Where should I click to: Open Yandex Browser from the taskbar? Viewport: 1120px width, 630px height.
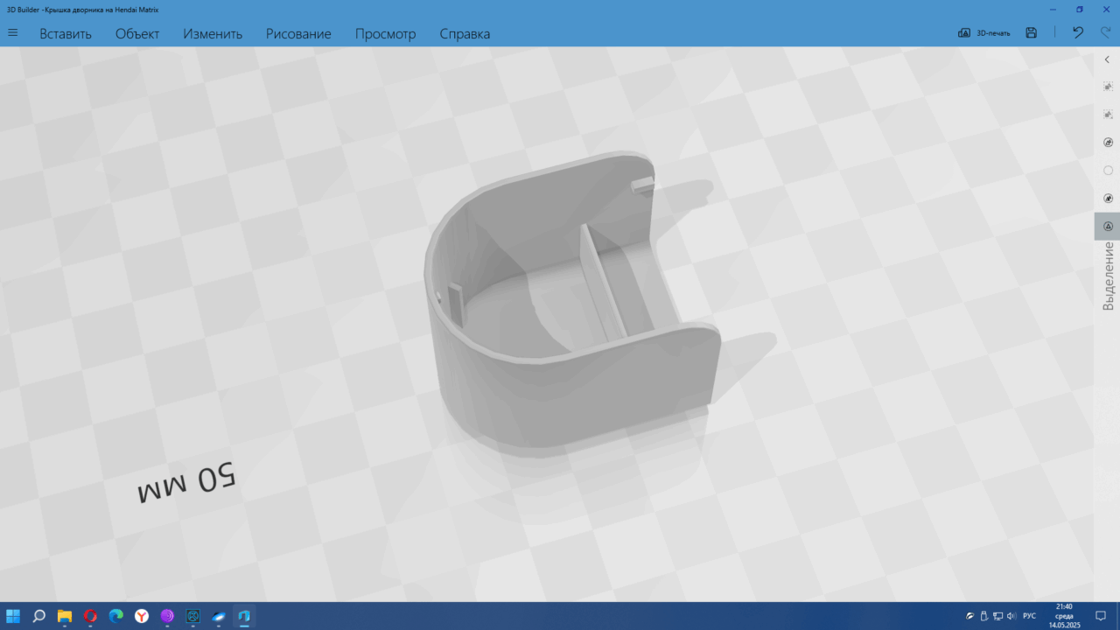tap(142, 616)
